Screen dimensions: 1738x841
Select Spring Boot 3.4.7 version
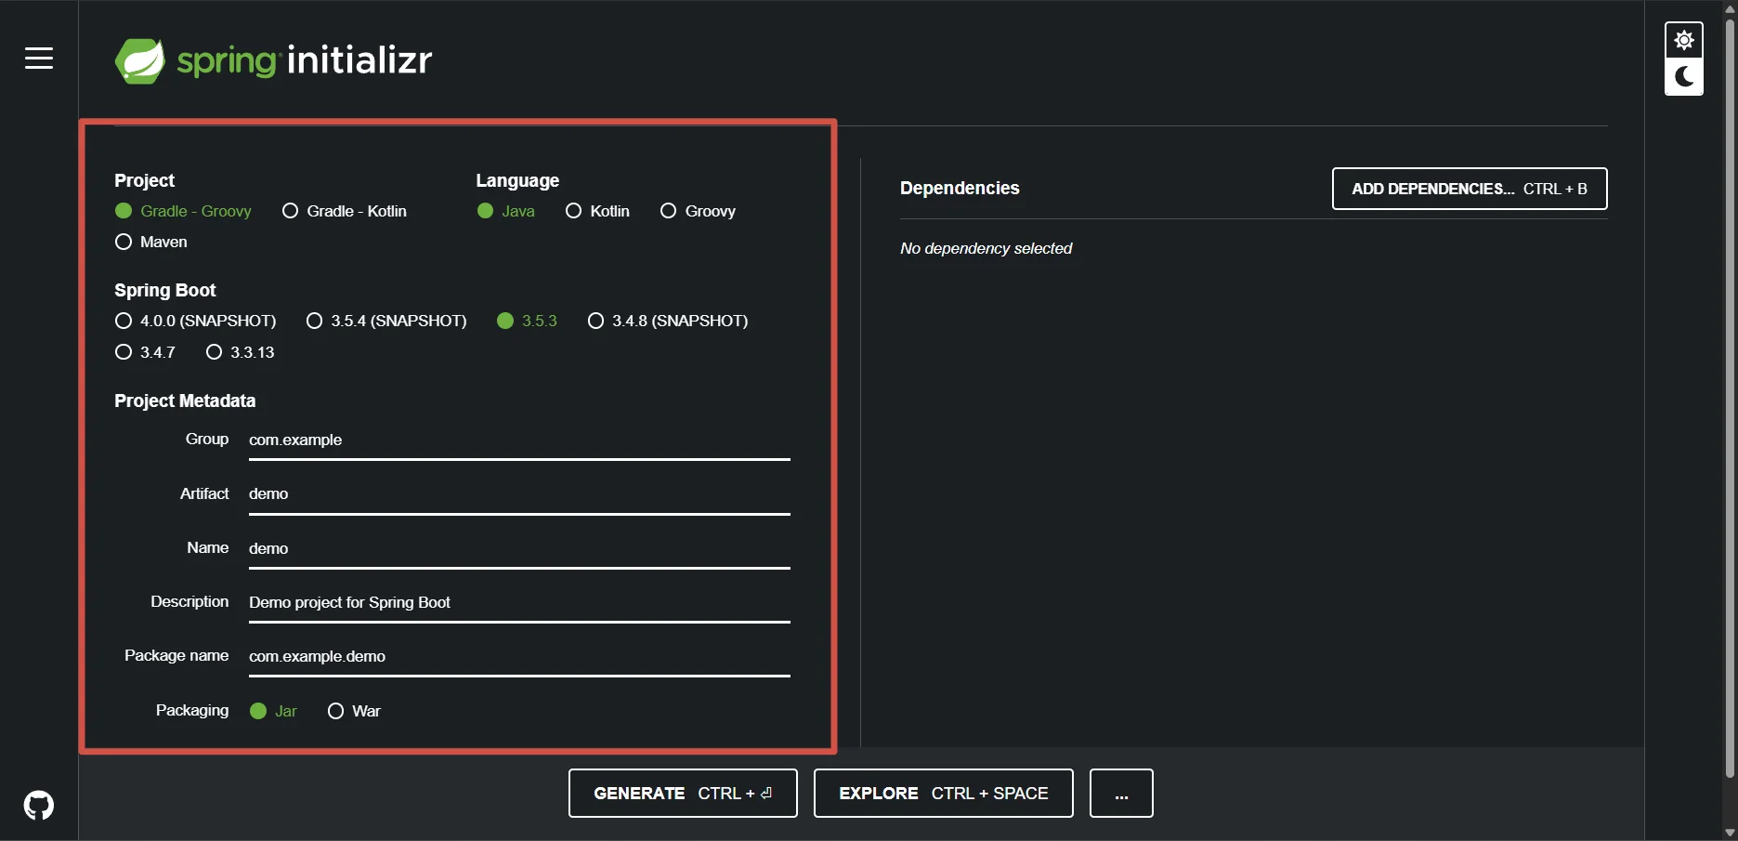(x=145, y=352)
